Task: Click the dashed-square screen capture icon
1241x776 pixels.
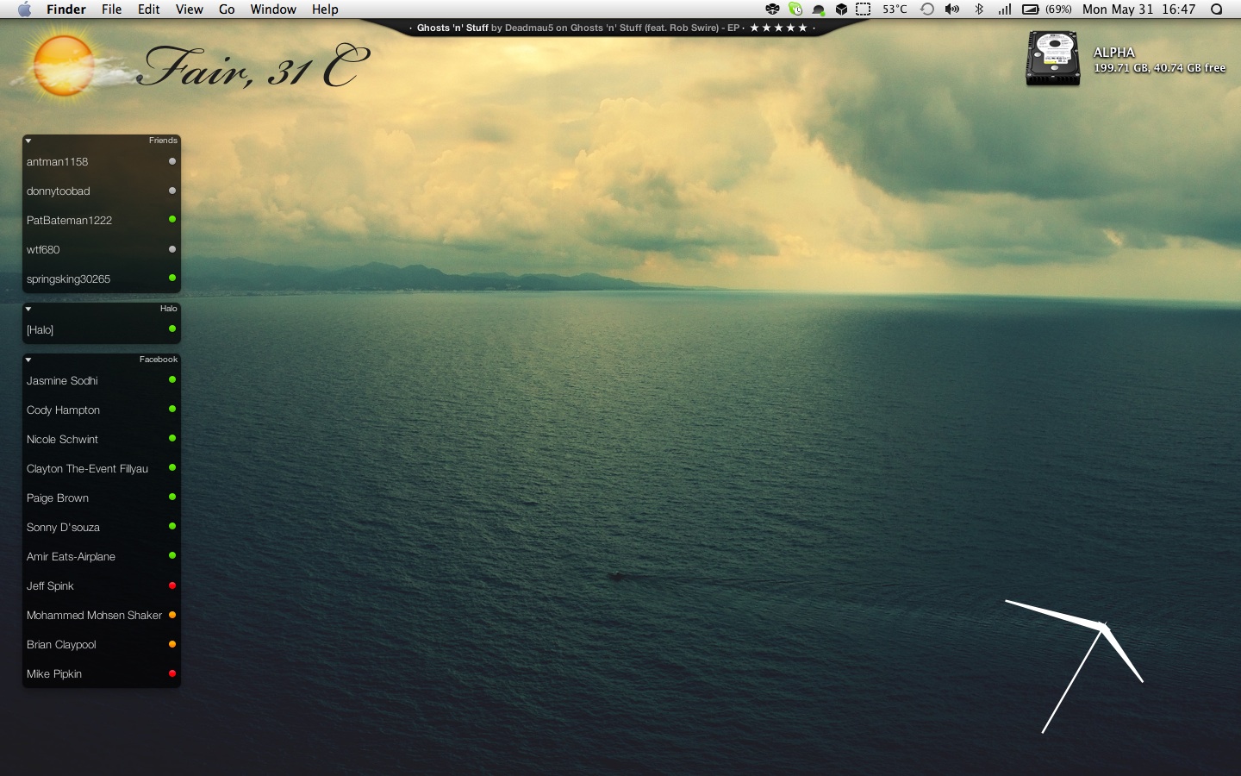Action: [x=864, y=9]
